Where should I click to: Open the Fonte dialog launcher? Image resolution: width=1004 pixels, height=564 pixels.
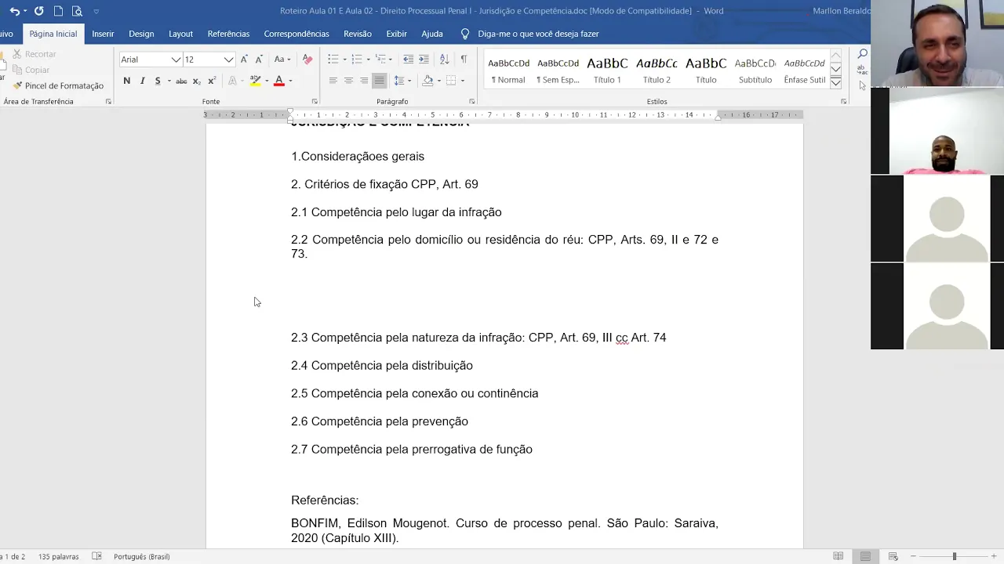pos(315,102)
